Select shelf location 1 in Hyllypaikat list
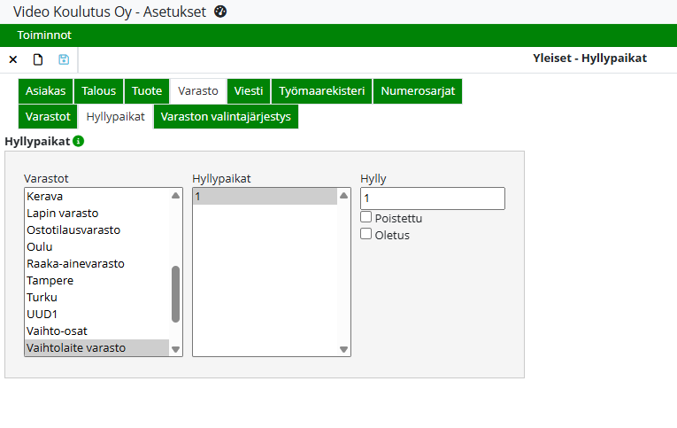The width and height of the screenshot is (677, 428). pos(264,197)
